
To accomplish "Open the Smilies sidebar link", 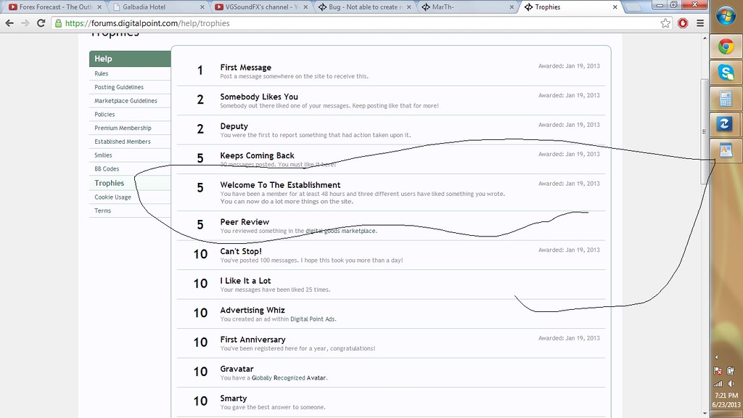I will (103, 155).
